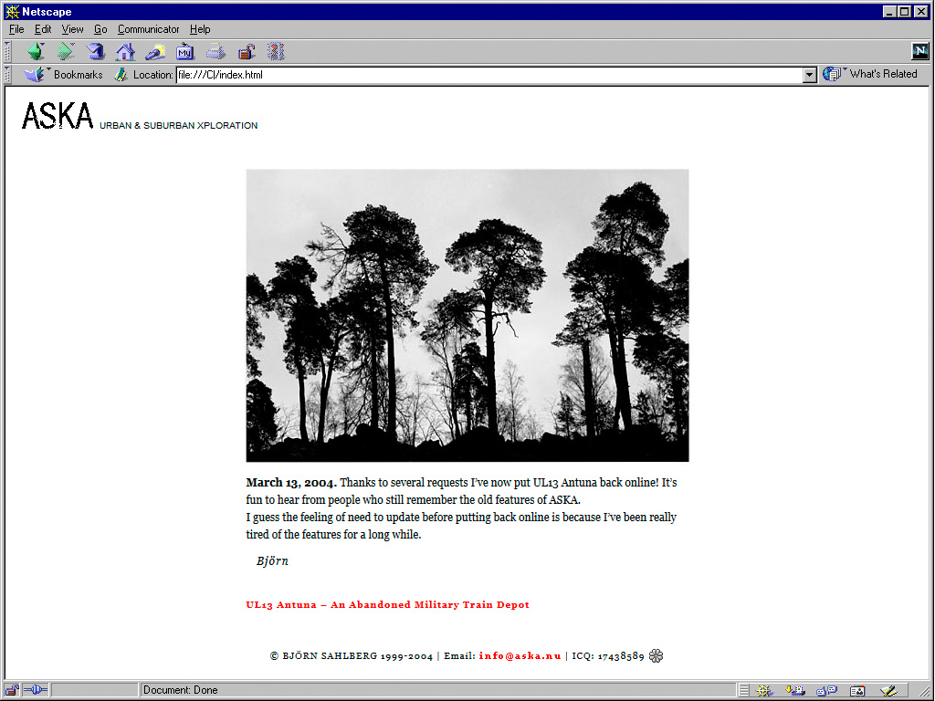
Task: Open the Communicator menu
Action: 148,29
